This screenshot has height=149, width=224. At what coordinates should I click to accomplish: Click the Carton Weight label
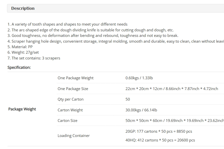pos(70,110)
